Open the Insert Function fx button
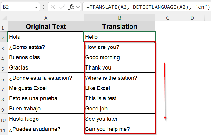The image size is (211, 135). coord(71,7)
